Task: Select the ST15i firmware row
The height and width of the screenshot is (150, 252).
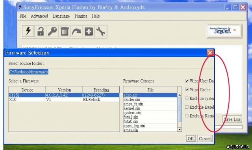Action: click(64, 95)
